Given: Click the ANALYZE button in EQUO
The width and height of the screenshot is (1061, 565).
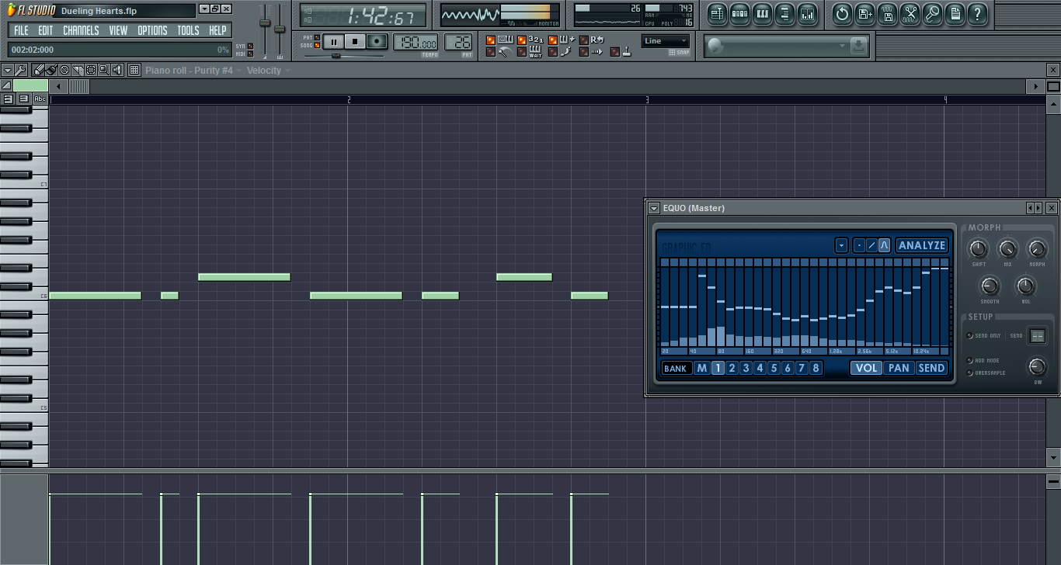Looking at the screenshot, I should click(922, 245).
